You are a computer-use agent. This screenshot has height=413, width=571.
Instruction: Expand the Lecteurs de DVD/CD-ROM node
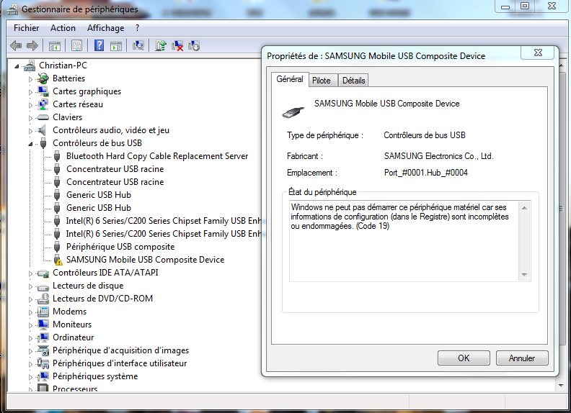[31, 299]
